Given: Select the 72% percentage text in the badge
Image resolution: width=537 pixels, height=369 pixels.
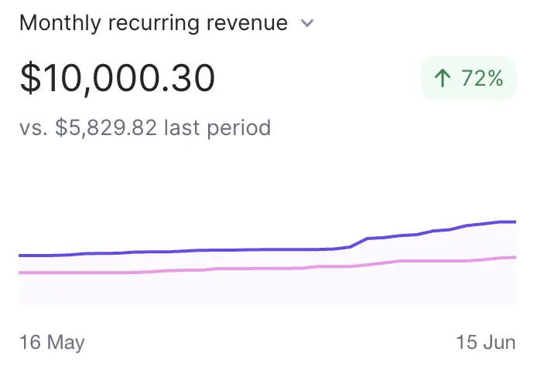Looking at the screenshot, I should [x=482, y=78].
